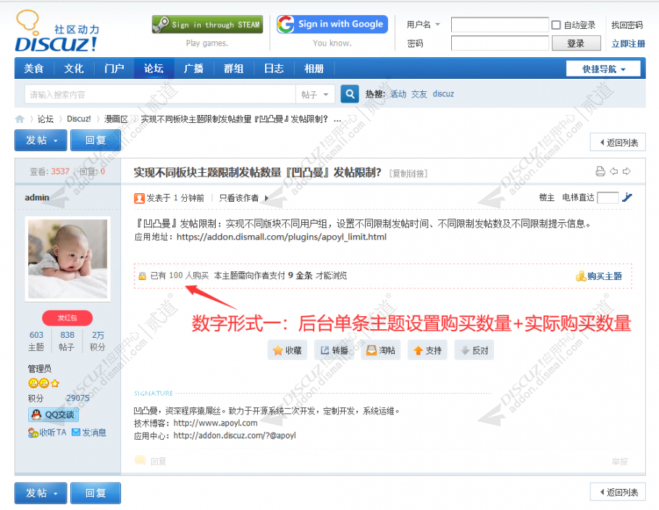Click the poster icon before 发表于

(139, 198)
